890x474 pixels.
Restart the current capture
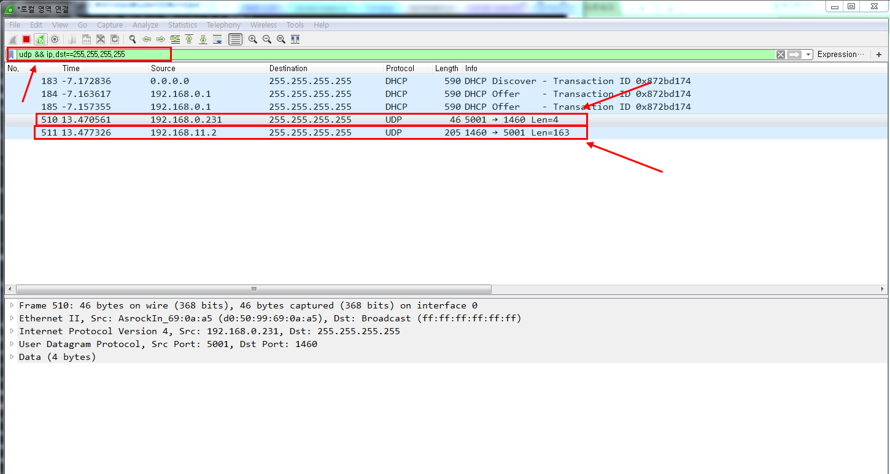(x=41, y=39)
